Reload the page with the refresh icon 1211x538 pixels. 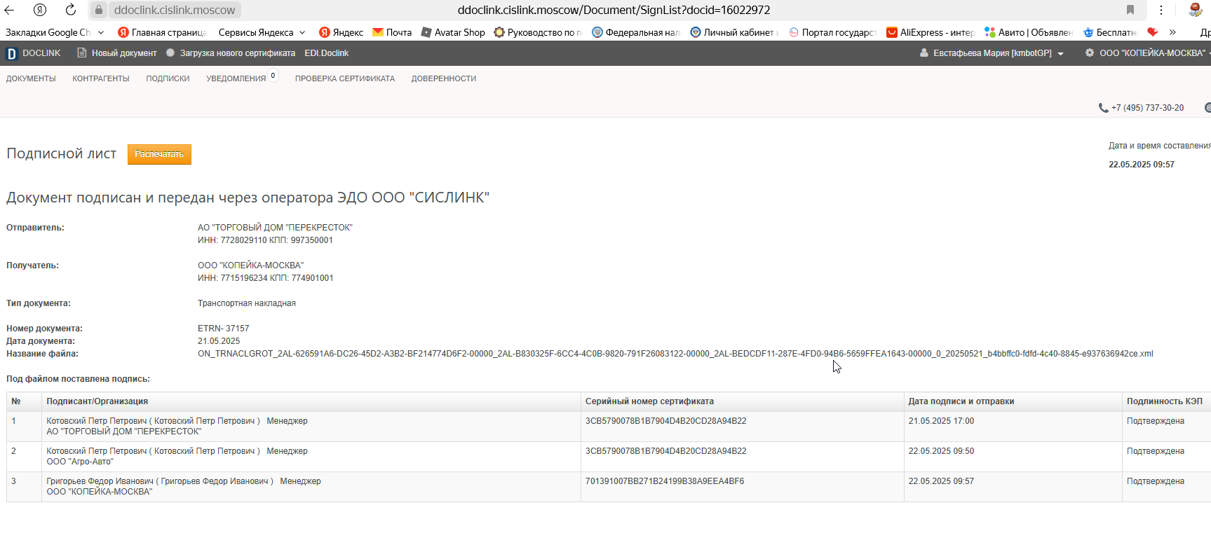[70, 10]
